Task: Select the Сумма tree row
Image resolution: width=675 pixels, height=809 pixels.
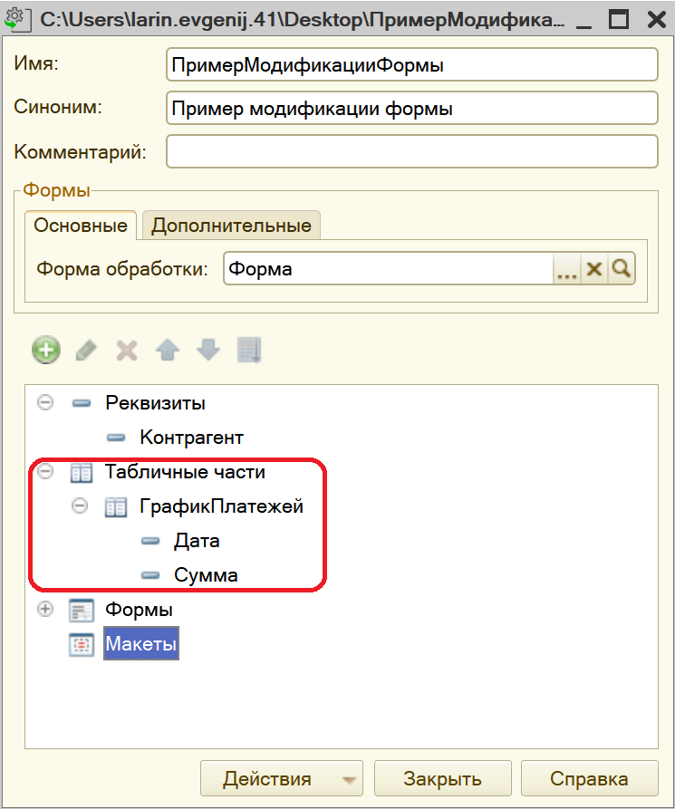Action: (x=206, y=576)
